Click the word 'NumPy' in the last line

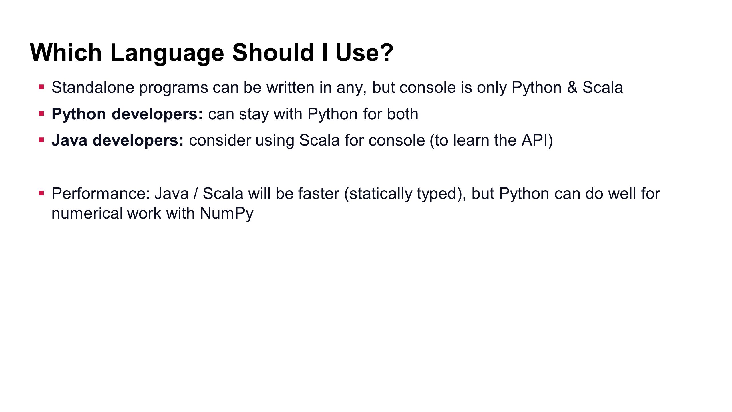pos(227,213)
